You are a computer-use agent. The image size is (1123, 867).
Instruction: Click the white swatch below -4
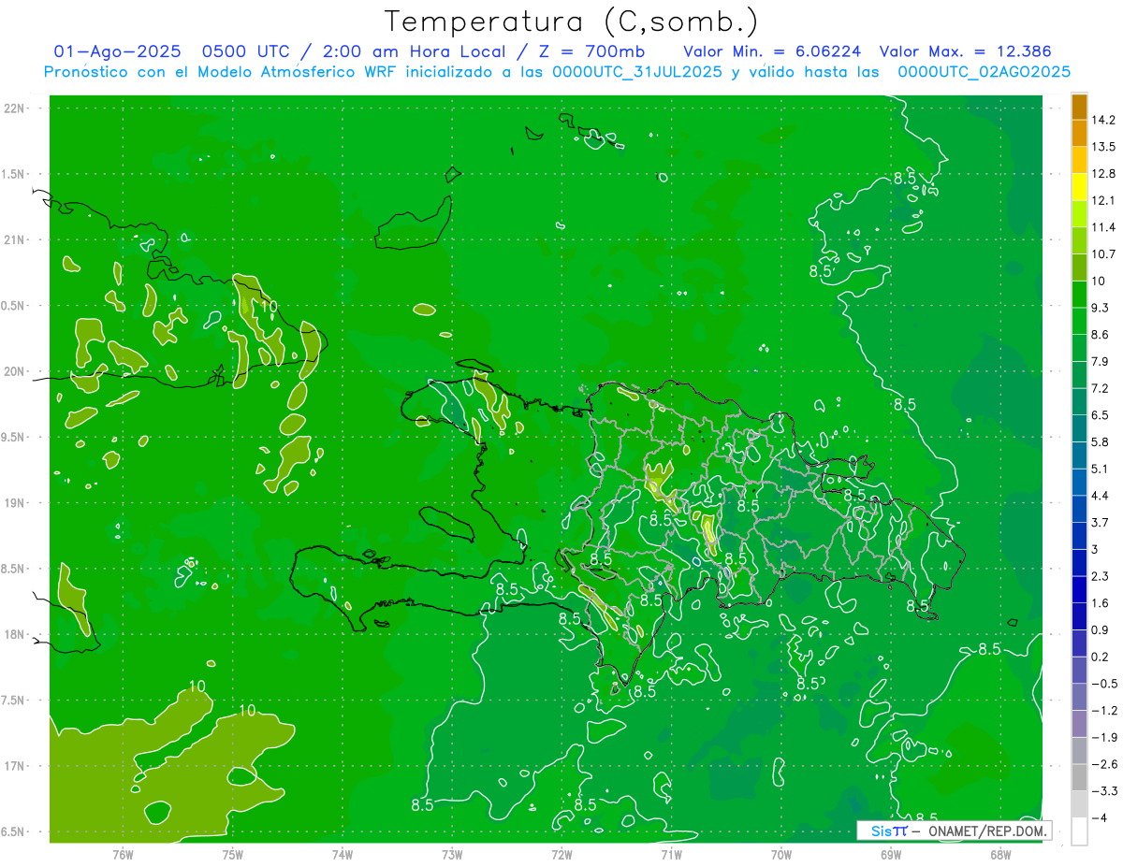(x=1079, y=831)
